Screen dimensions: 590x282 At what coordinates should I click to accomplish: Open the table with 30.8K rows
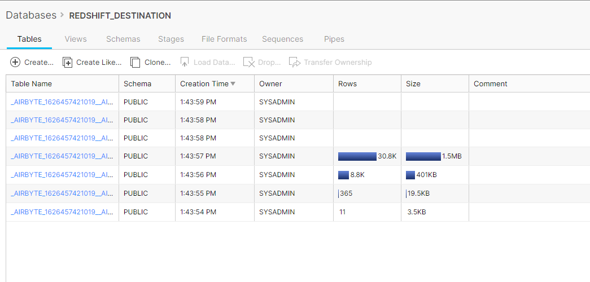click(x=62, y=156)
